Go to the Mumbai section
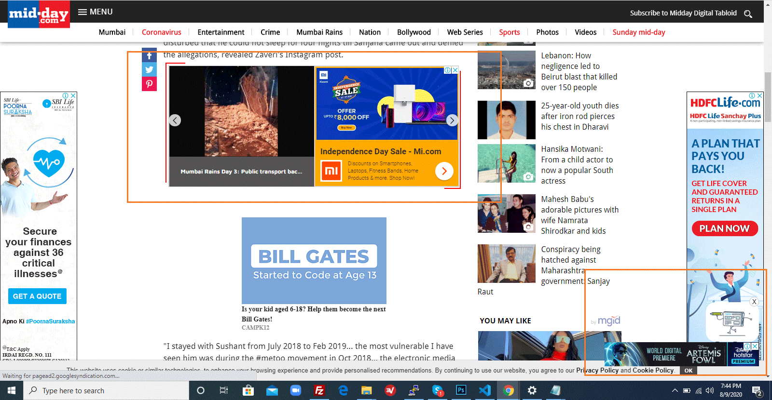 tap(112, 32)
